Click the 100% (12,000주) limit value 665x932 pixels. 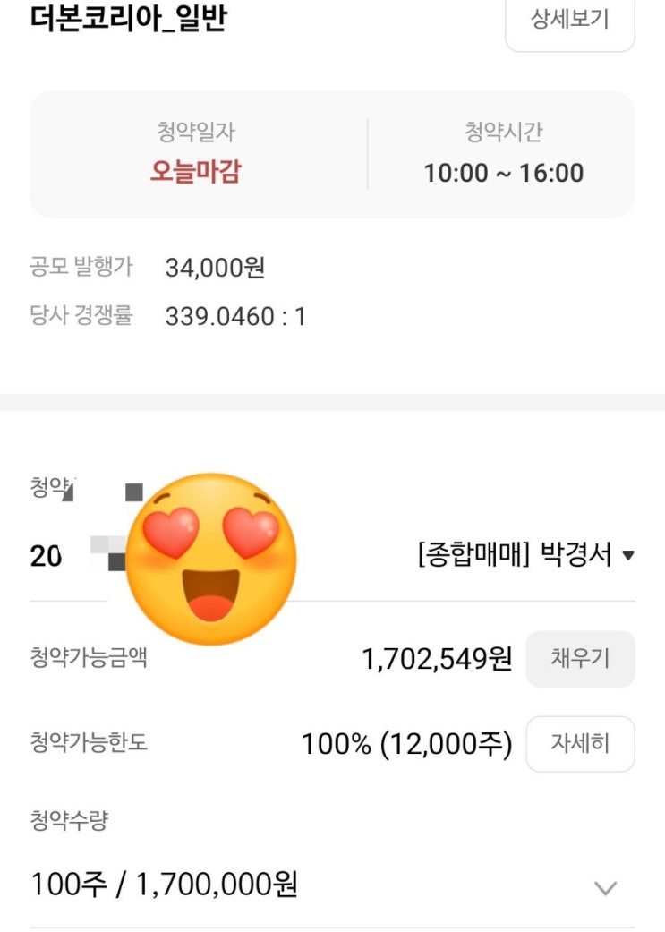click(407, 744)
